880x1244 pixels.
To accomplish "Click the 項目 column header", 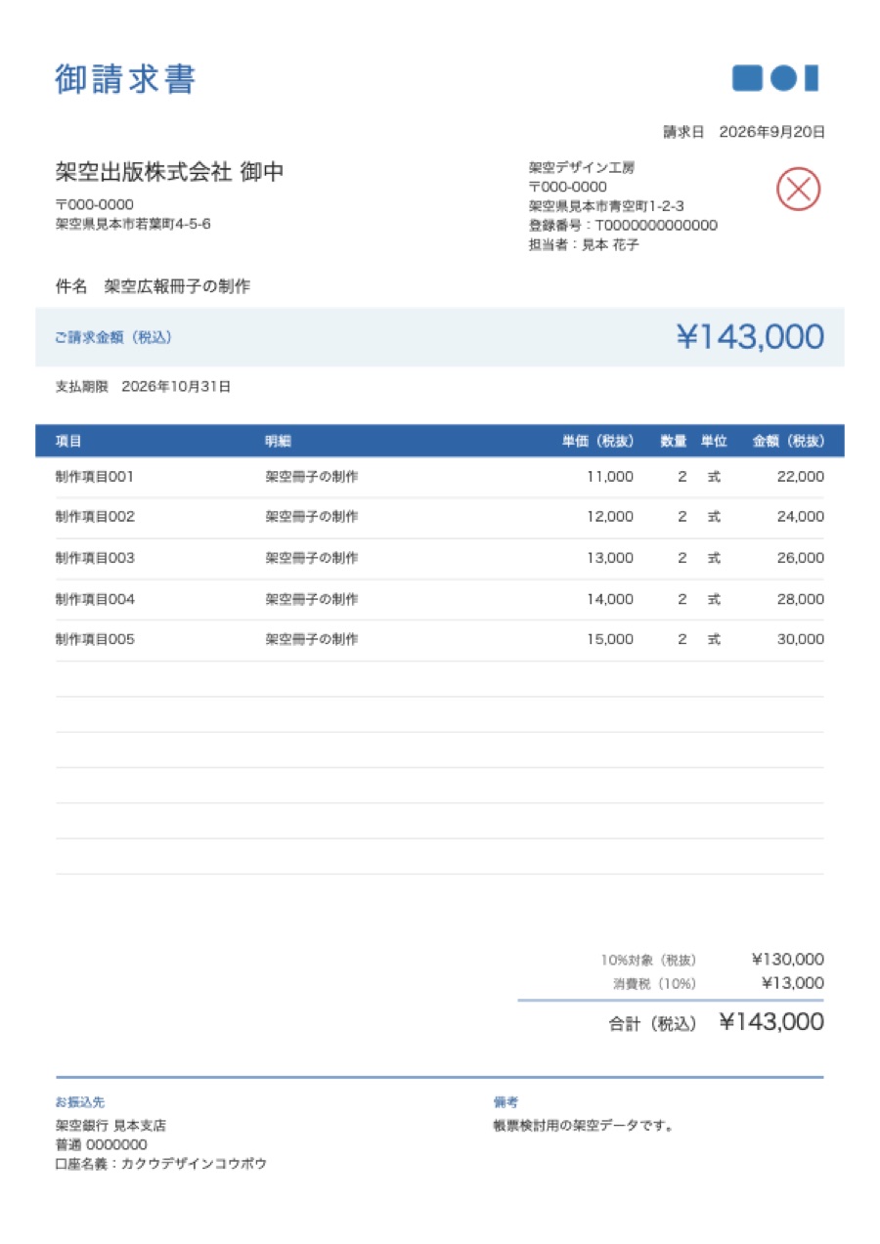I will (68, 441).
